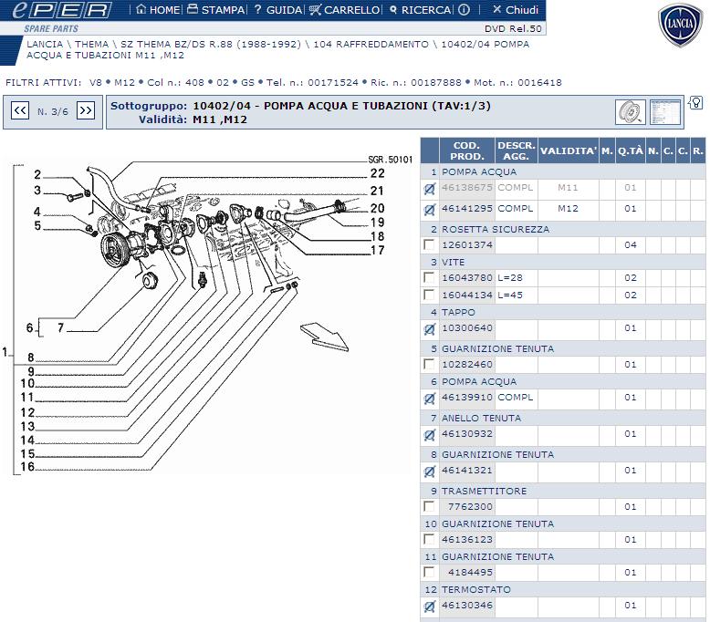Click TERMOSTATO row heading
Image resolution: width=710 pixels, height=622 pixels.
pyautogui.click(x=475, y=589)
